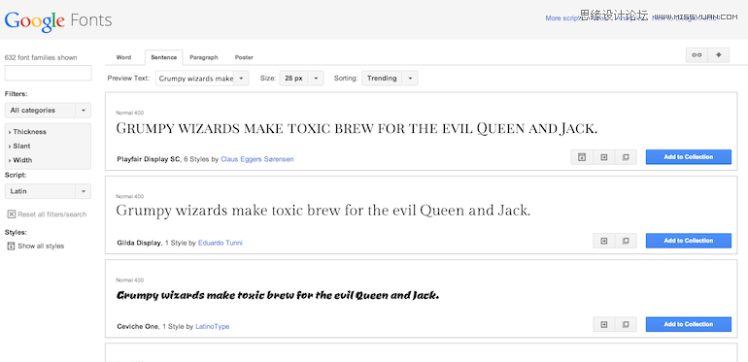
Task: Click the quick-use plus icon for Playfair Display SC
Action: 604,157
